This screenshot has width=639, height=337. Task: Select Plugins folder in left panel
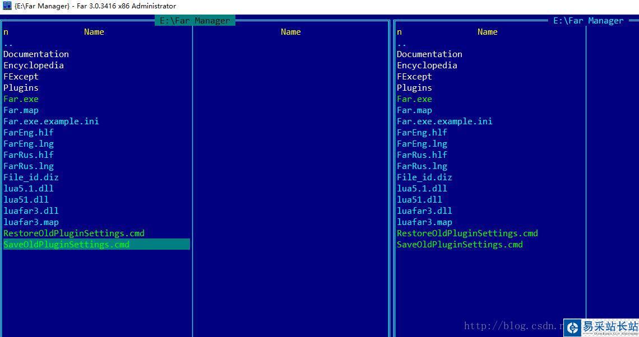21,87
